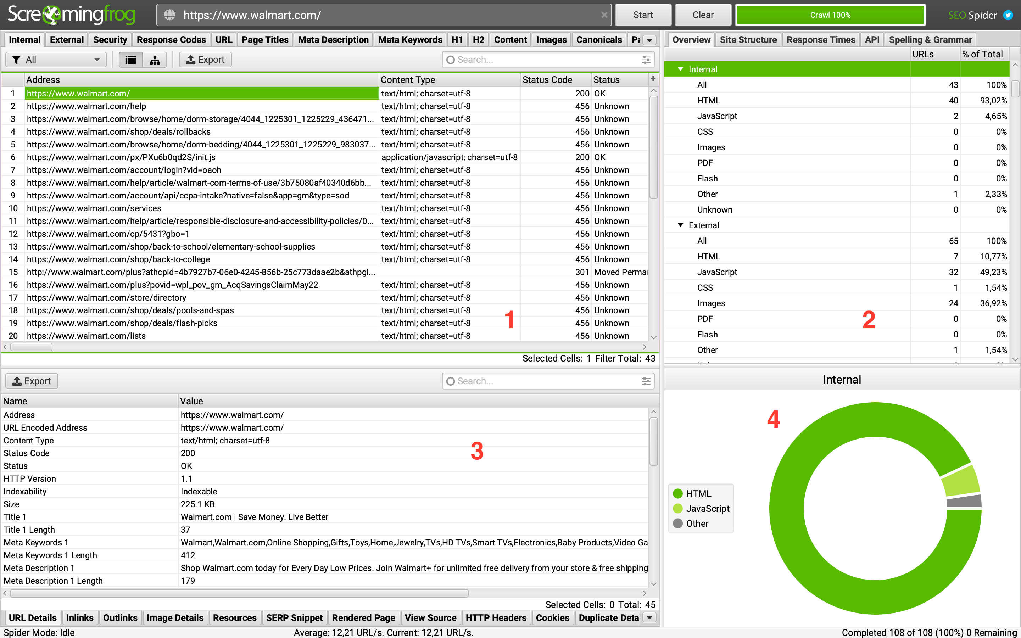Image resolution: width=1021 pixels, height=638 pixels.
Task: Click search filter settings icon in lower panel
Action: tap(646, 381)
